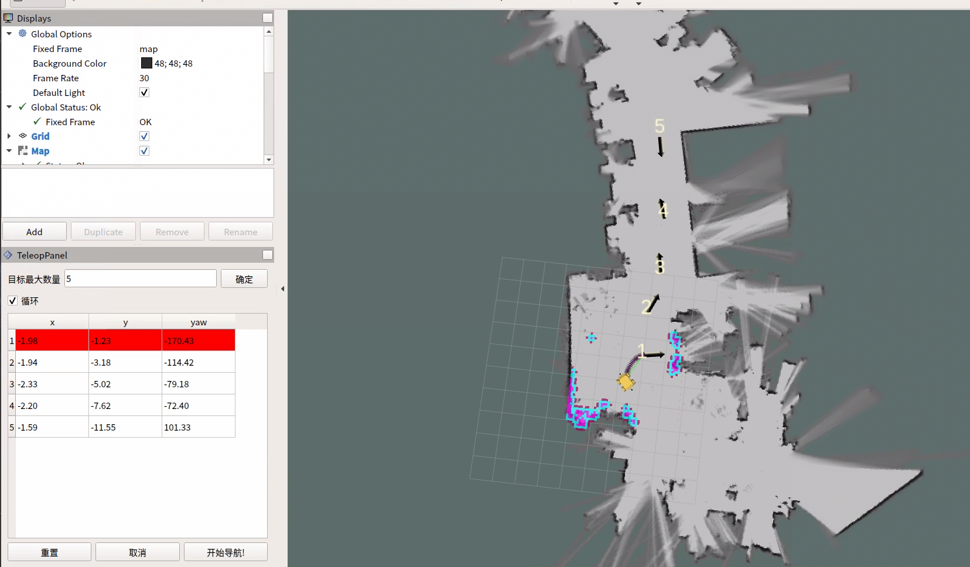The image size is (970, 567).
Task: Select the yellow robot model on the map
Action: [x=626, y=382]
